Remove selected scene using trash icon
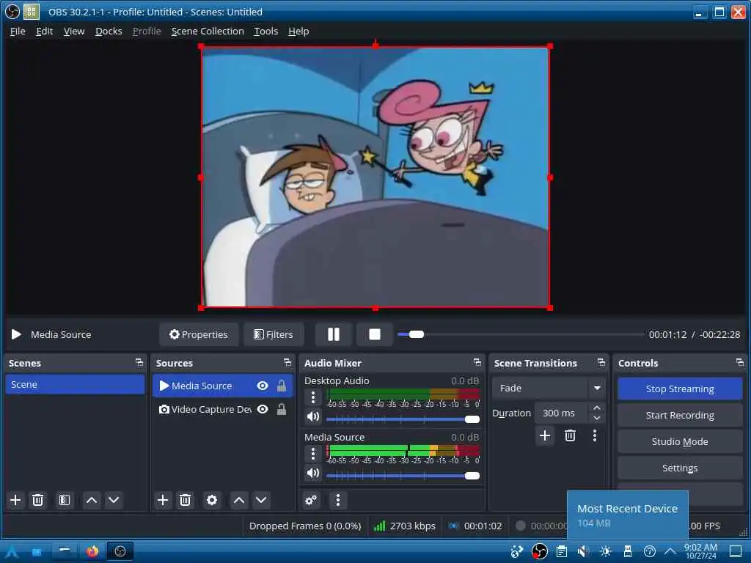 37,500
